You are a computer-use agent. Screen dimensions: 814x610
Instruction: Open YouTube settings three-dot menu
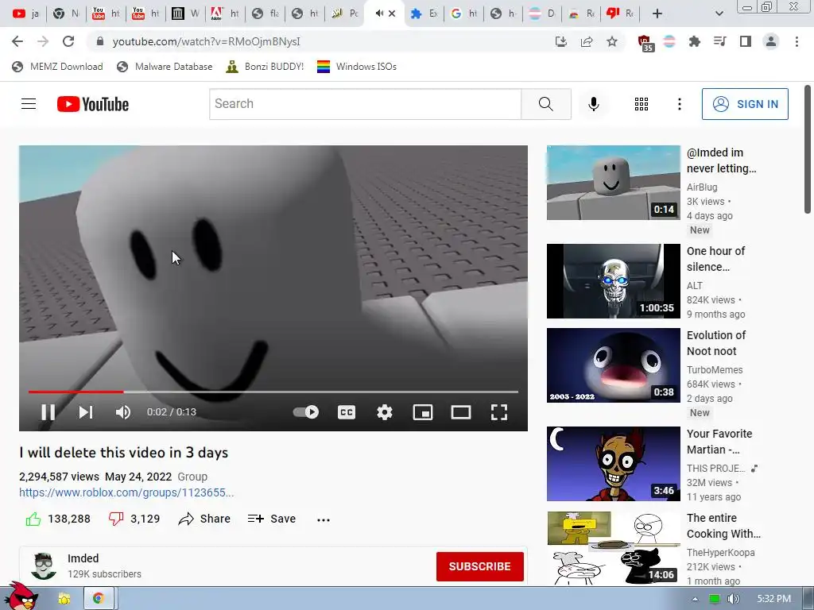point(679,104)
